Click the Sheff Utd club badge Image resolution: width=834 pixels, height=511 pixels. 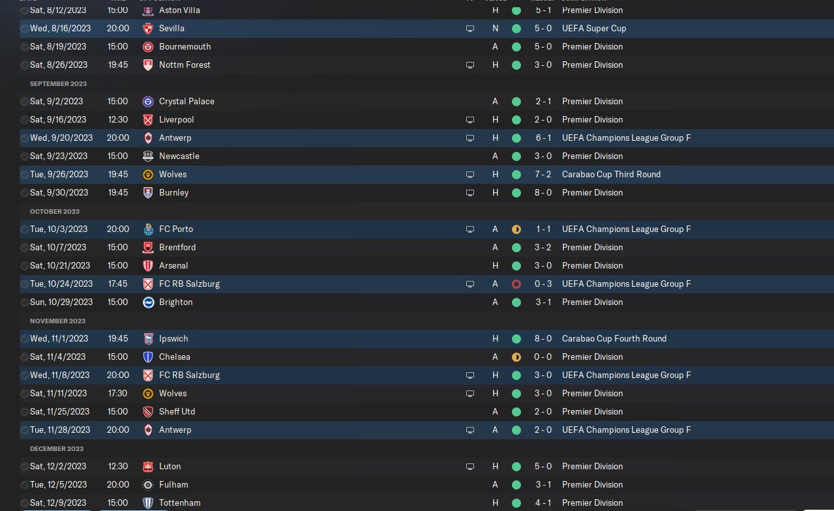148,412
